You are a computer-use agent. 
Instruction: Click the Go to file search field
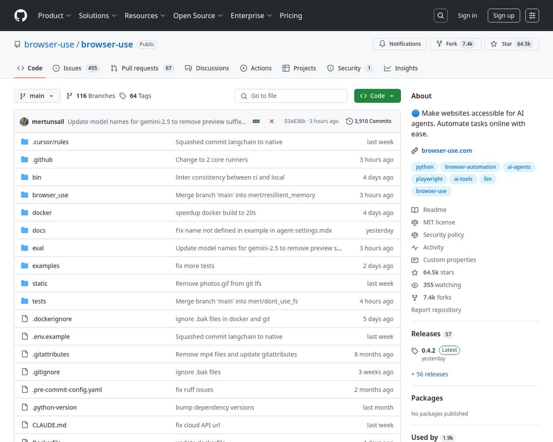[291, 96]
